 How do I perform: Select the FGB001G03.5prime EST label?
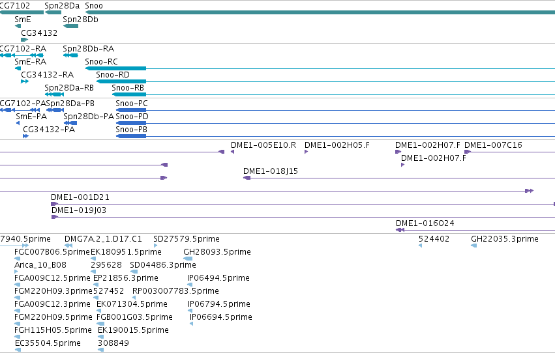click(x=134, y=318)
